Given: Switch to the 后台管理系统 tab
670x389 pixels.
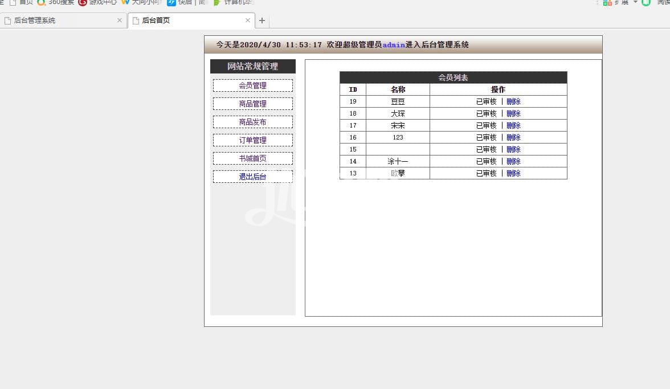Looking at the screenshot, I should (x=57, y=21).
